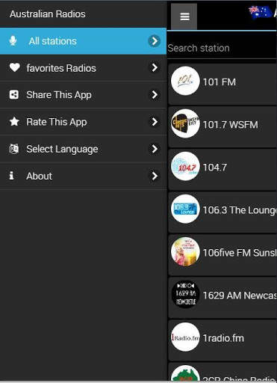Screen dimensions: 277x383
Task: Click the star icon next to Rate This App
Action: [14, 121]
